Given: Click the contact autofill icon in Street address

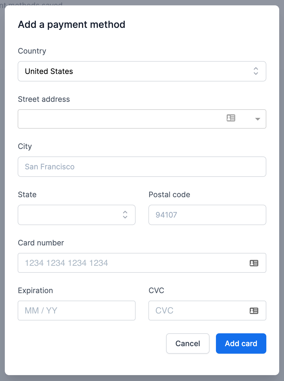Looking at the screenshot, I should tap(231, 118).
